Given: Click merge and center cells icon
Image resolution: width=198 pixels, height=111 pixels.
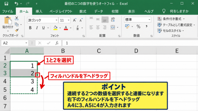Looking at the screenshot, I should point(113,27).
